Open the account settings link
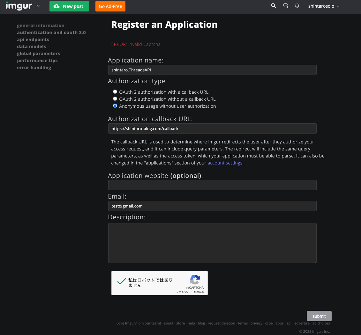Screen dimensions: 361x335 [x=225, y=163]
